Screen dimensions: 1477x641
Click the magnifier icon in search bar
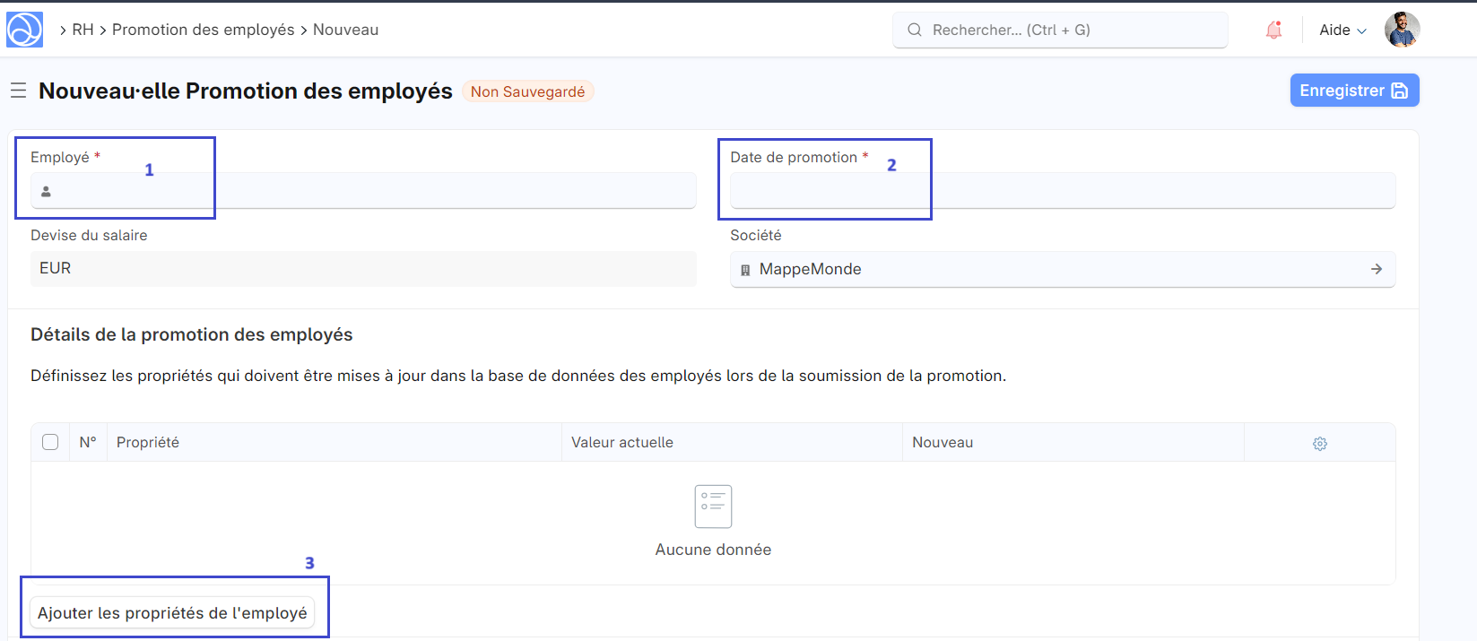tap(915, 30)
